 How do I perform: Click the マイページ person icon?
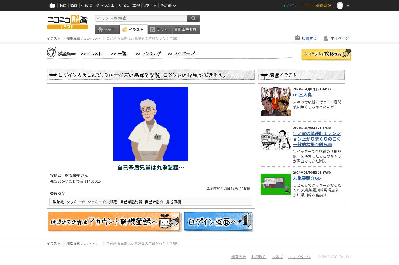pos(326,38)
